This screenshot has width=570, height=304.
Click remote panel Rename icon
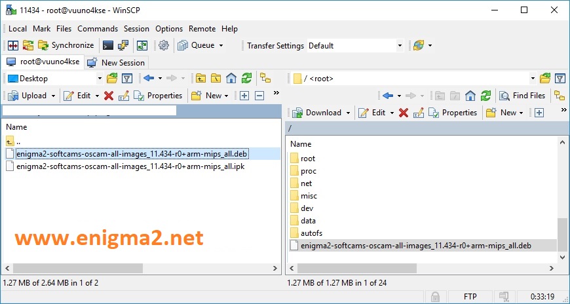point(419,113)
